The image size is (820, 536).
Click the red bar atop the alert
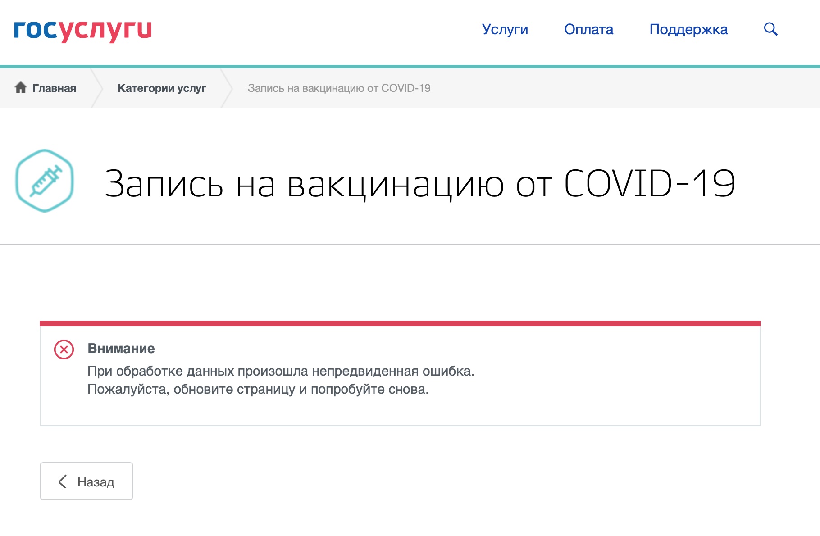click(400, 323)
